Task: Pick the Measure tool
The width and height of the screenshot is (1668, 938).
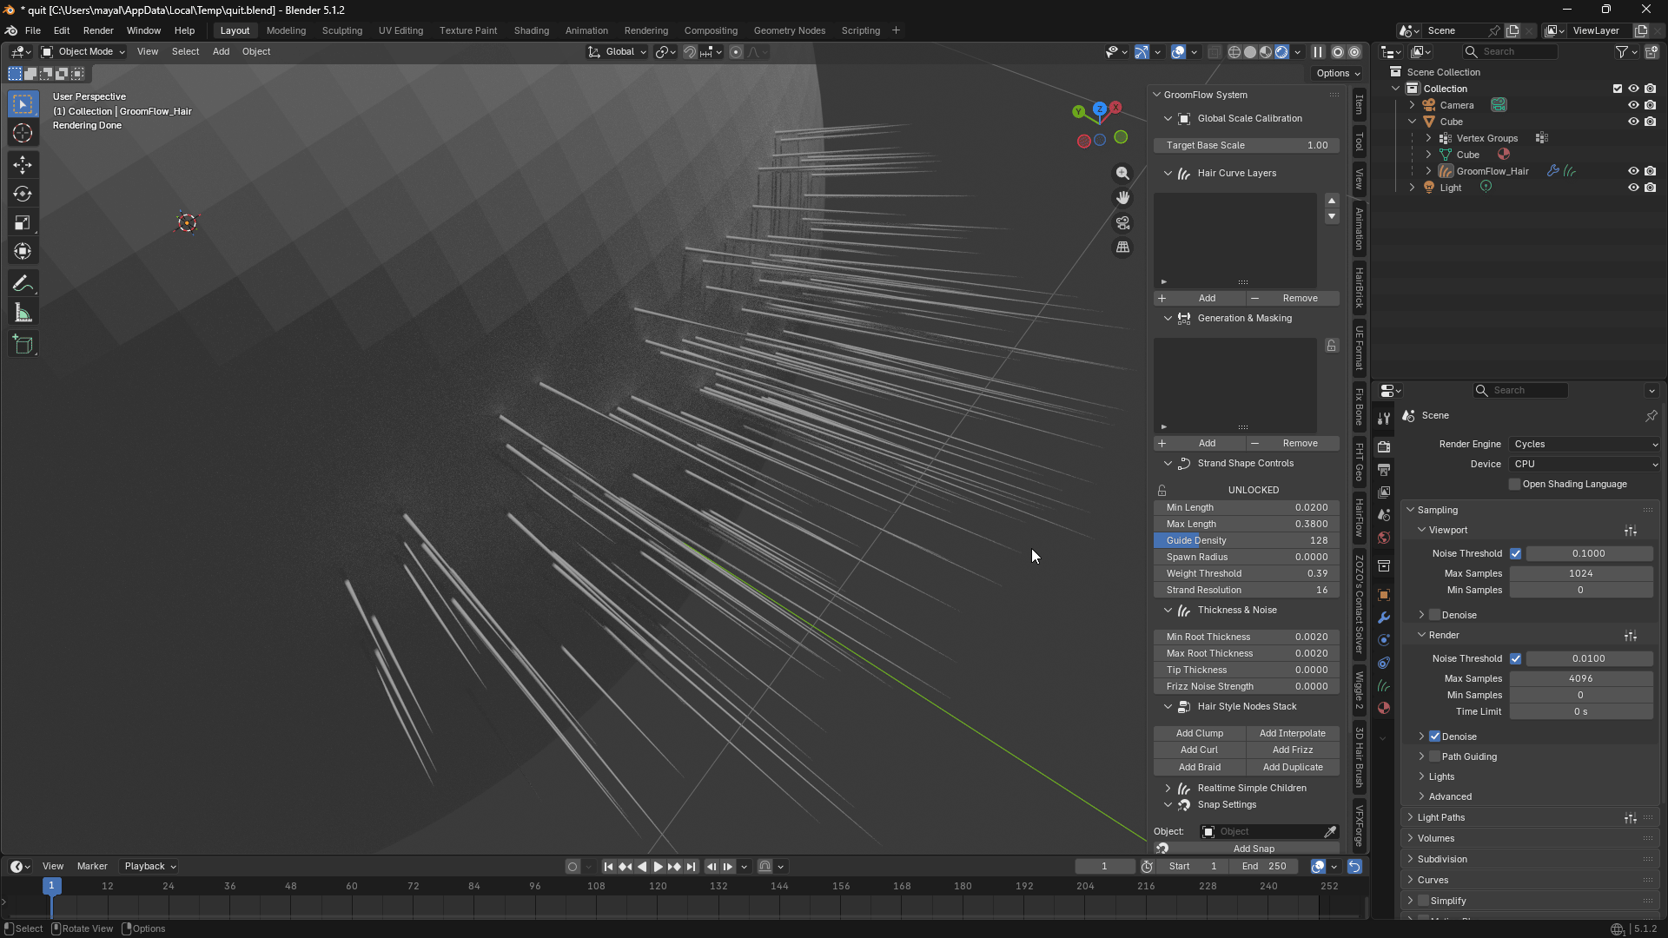Action: point(23,314)
